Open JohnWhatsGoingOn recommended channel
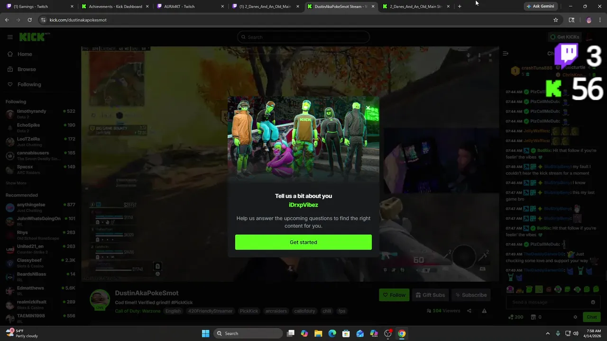 coord(40,221)
